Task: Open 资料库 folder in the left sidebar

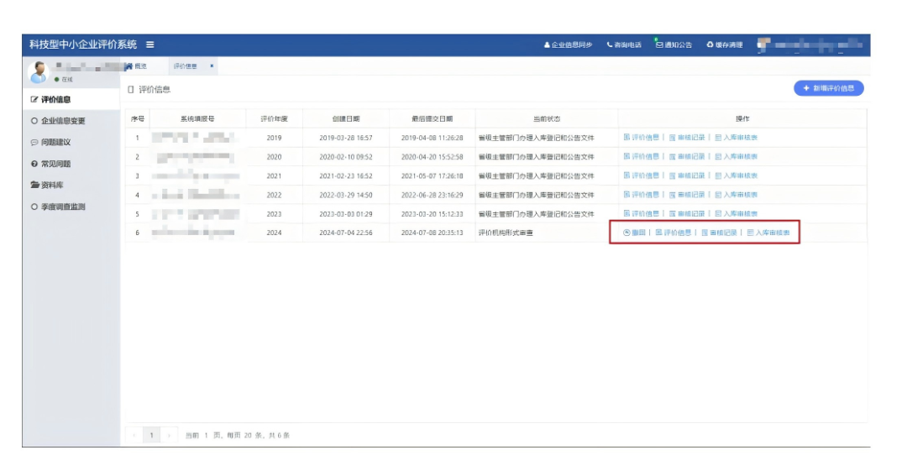Action: tap(51, 185)
